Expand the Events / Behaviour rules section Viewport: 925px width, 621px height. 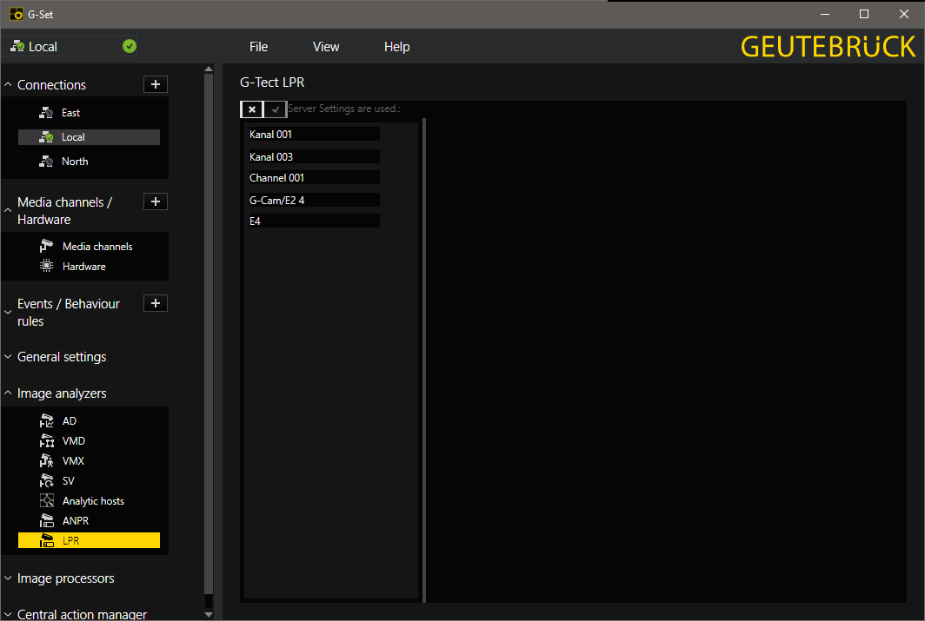[x=8, y=313]
